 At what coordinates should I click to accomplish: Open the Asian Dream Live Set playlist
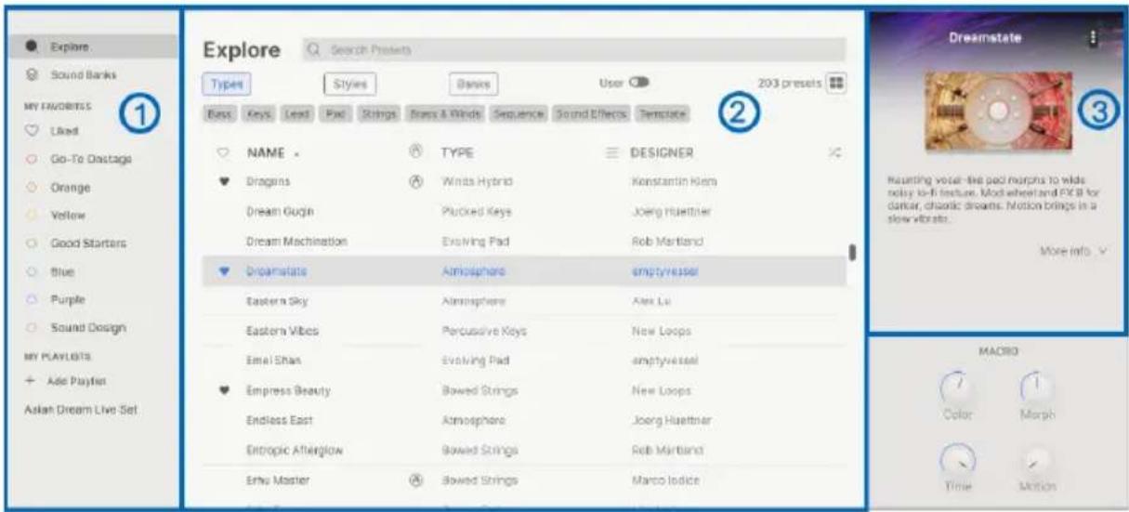click(81, 408)
